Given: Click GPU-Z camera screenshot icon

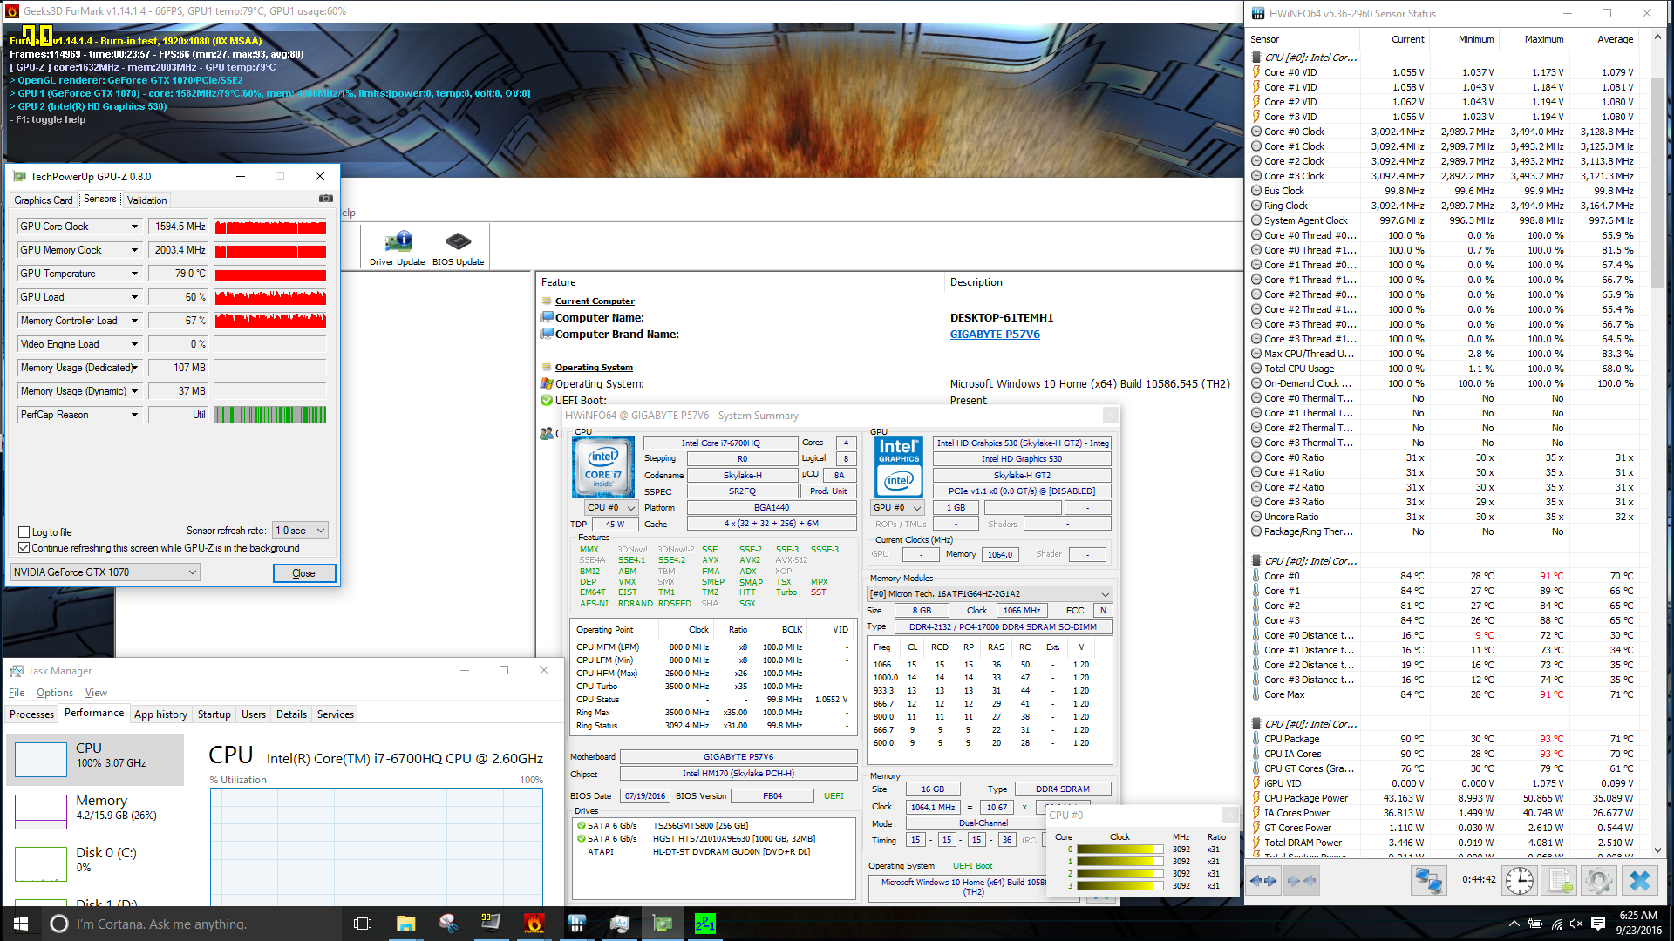Looking at the screenshot, I should tap(326, 199).
